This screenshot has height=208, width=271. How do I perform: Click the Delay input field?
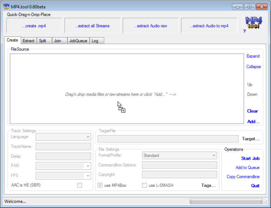(63, 156)
